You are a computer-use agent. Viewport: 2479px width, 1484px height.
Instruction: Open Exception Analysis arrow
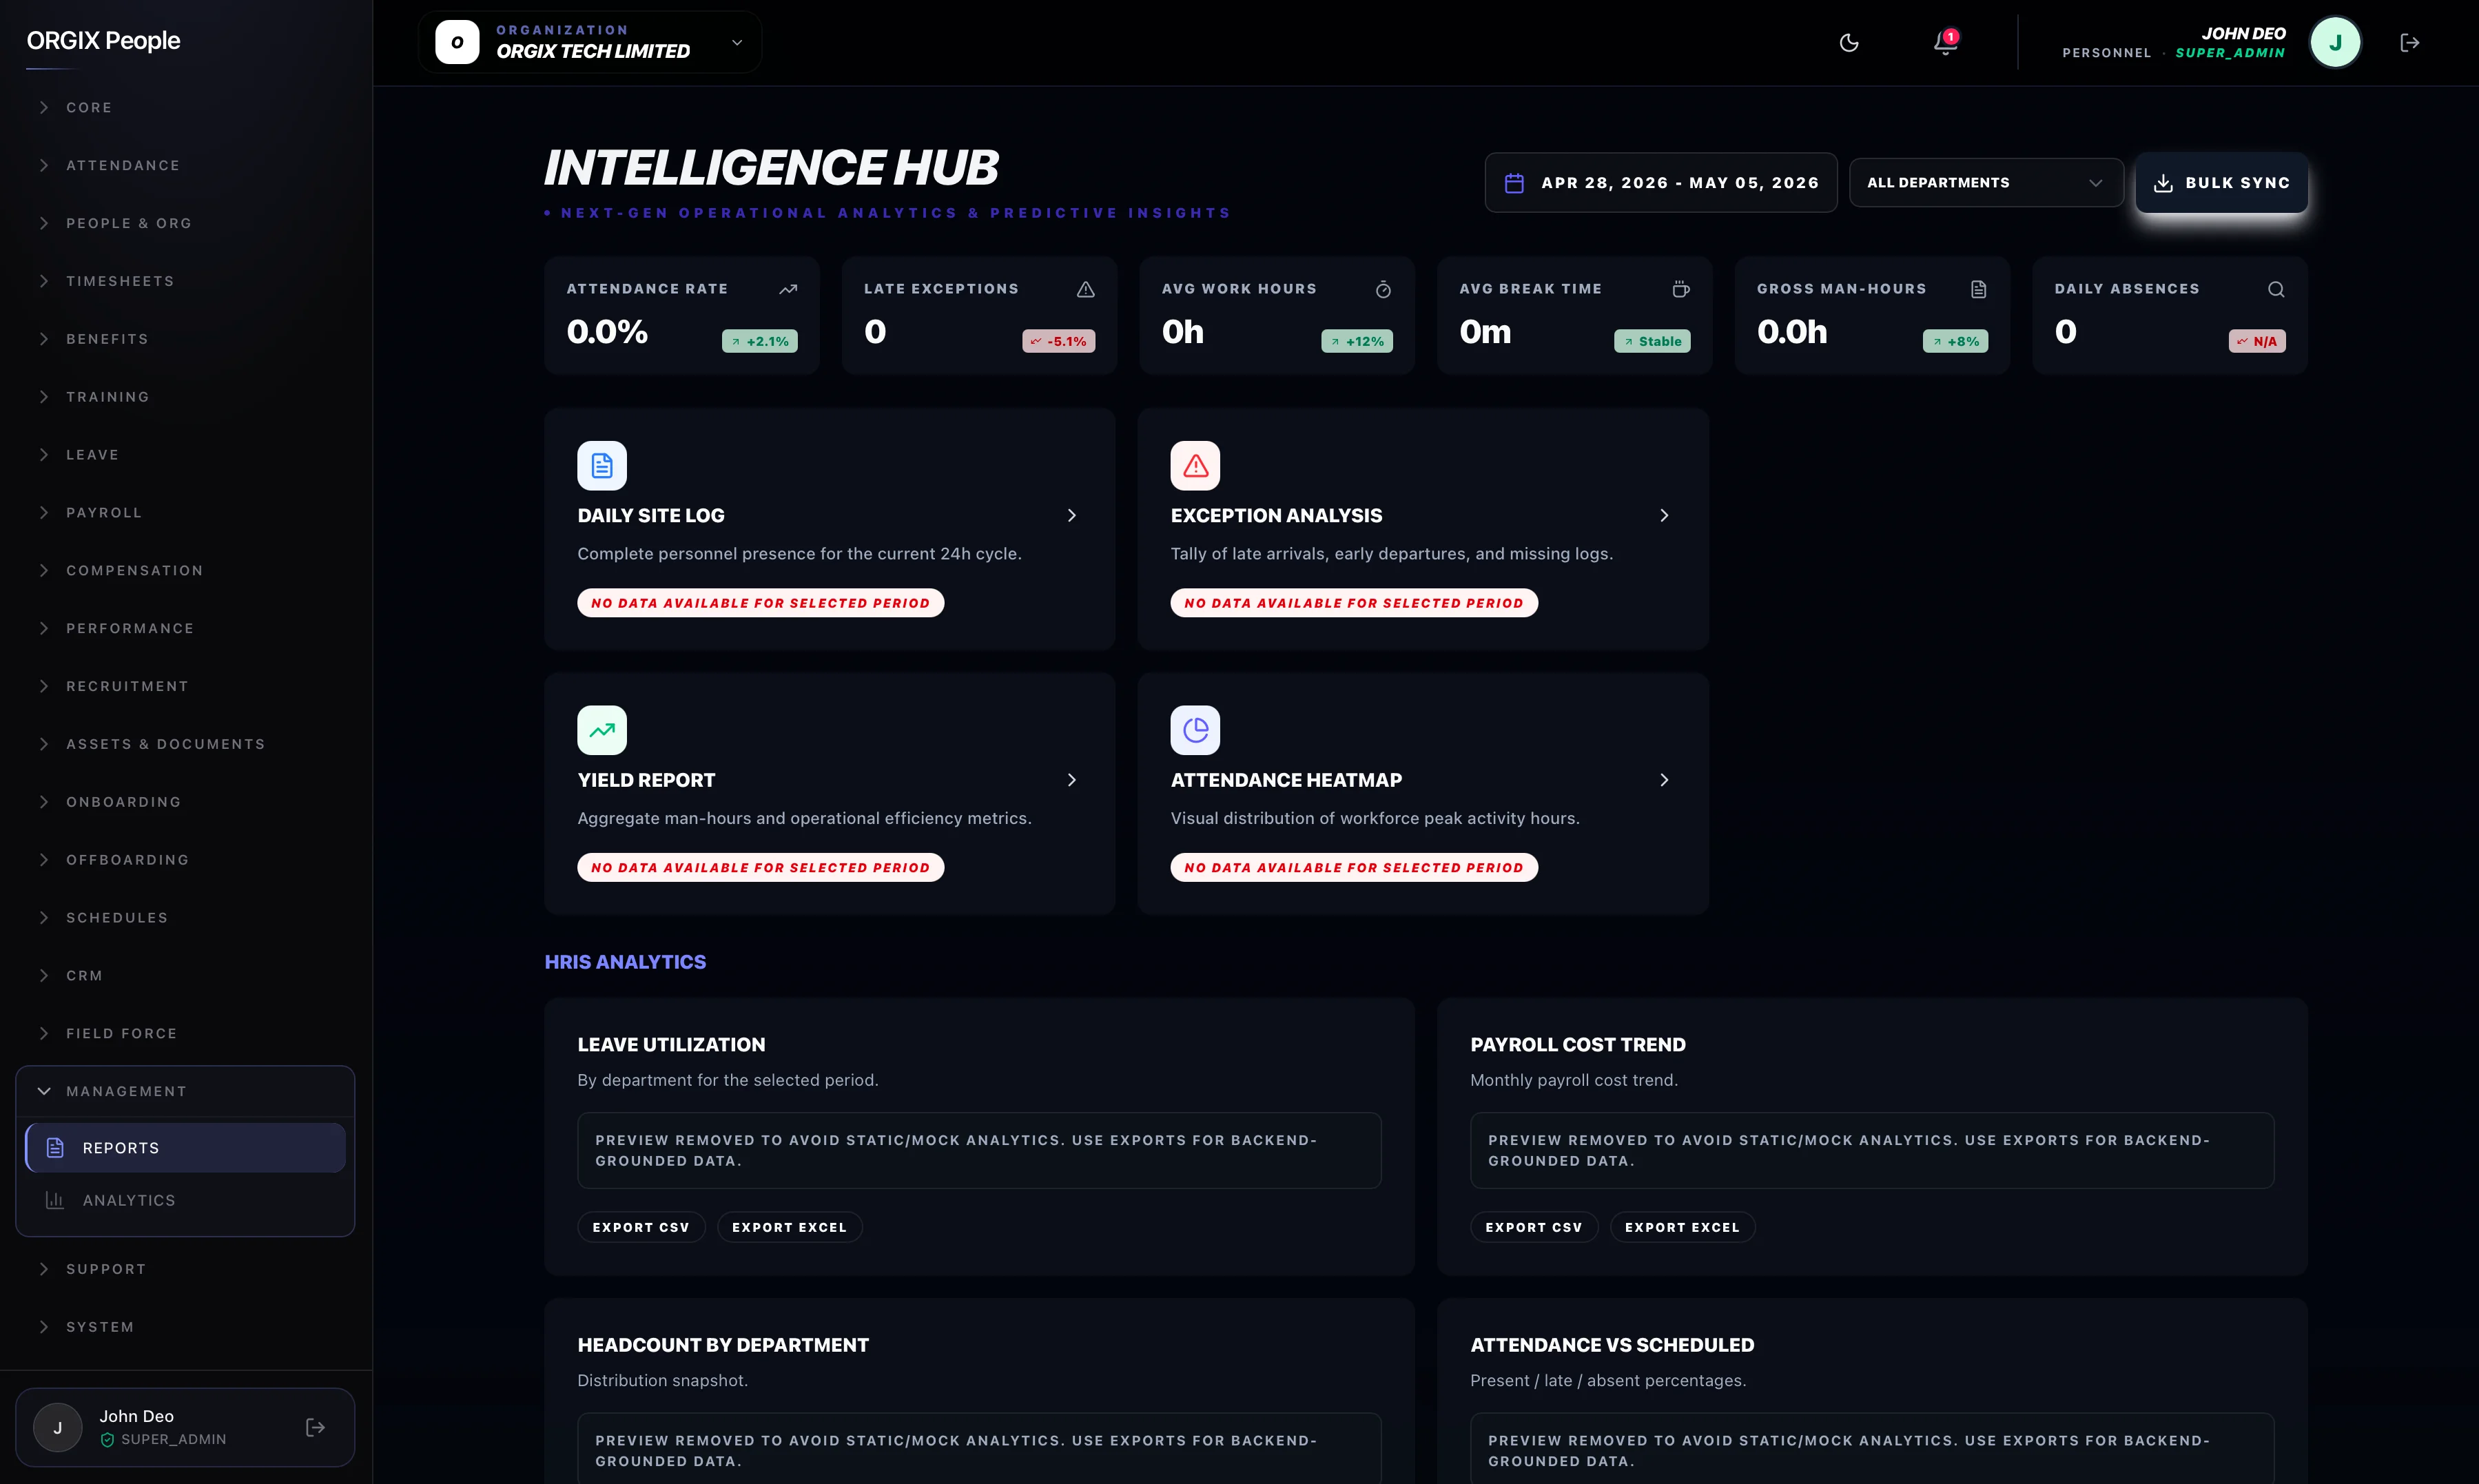pos(1665,515)
